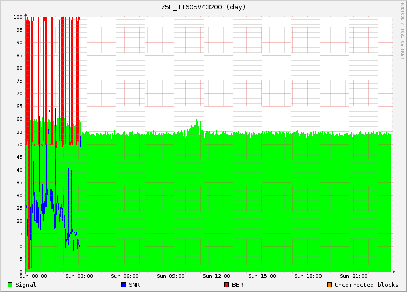
Task: Click the y-axis value '90'
Action: 19,43
